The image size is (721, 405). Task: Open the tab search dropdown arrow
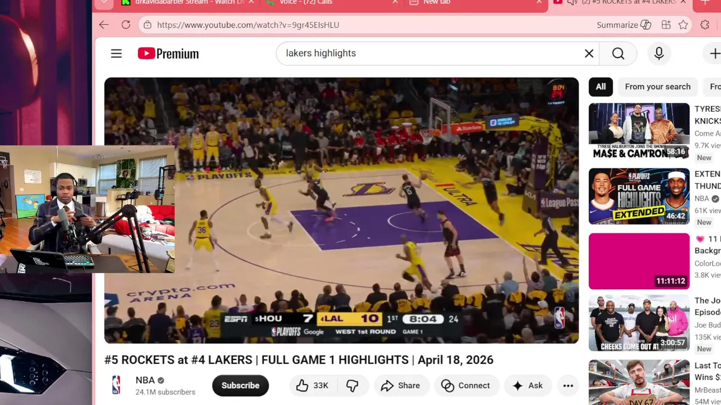click(104, 3)
